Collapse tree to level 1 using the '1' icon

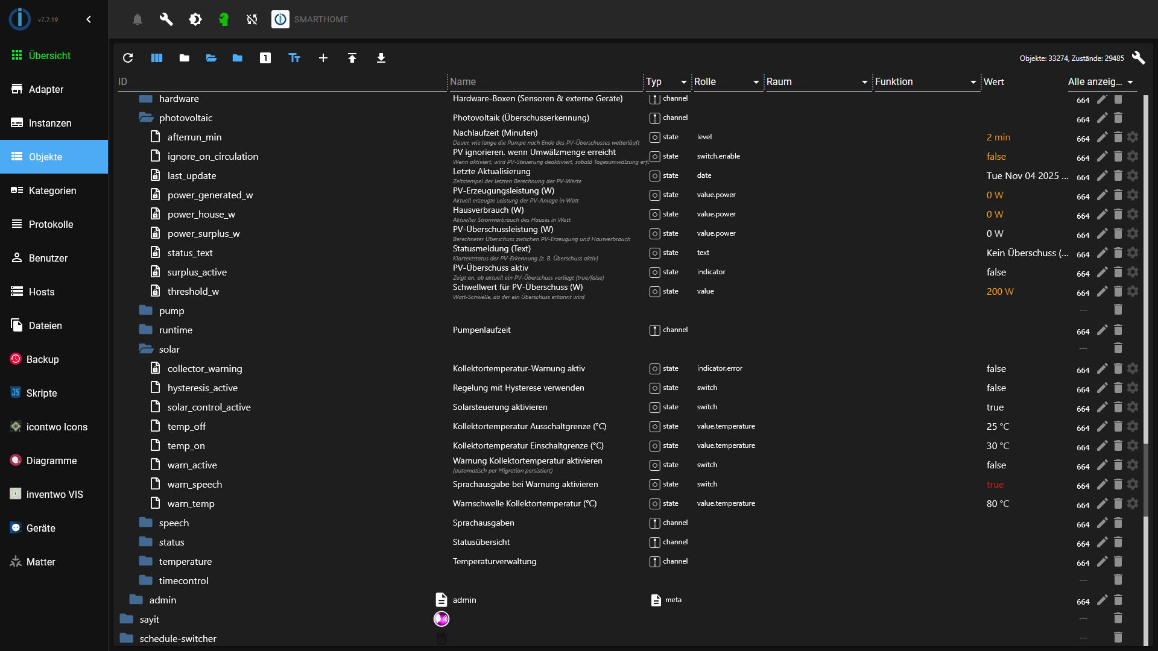click(265, 58)
